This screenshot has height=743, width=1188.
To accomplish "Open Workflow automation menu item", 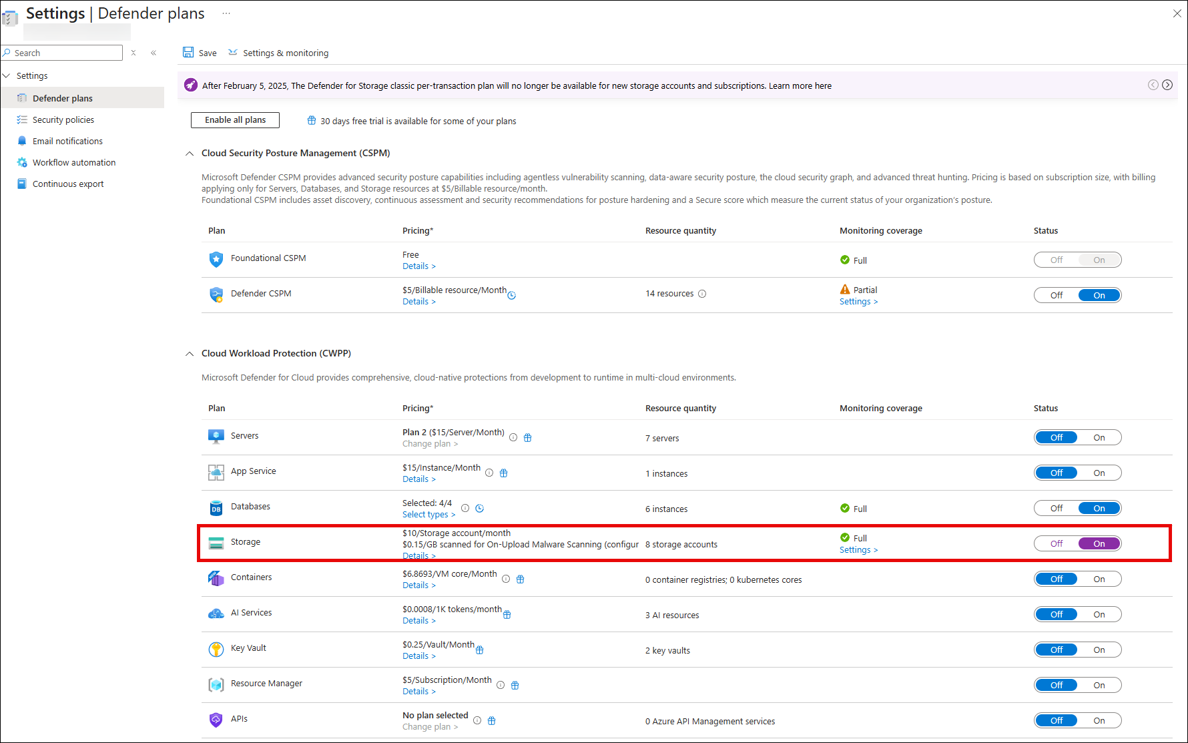I will (x=74, y=163).
